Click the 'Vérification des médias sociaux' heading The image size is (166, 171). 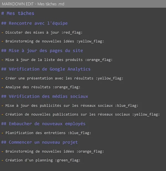click(45, 96)
